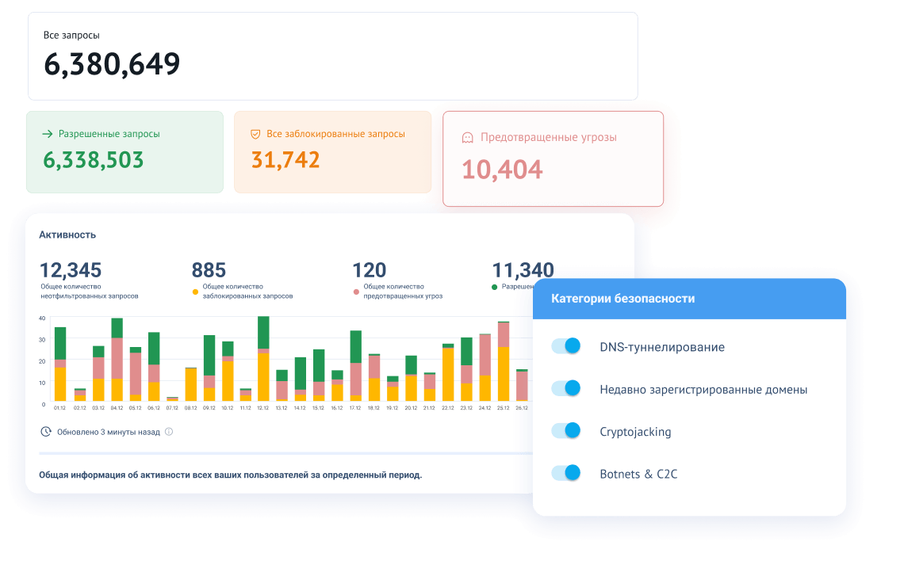Select the solid orange statistics card
The width and height of the screenshot is (904, 576).
pos(332,152)
